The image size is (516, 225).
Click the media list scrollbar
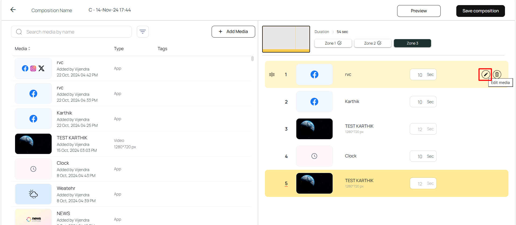[x=252, y=59]
